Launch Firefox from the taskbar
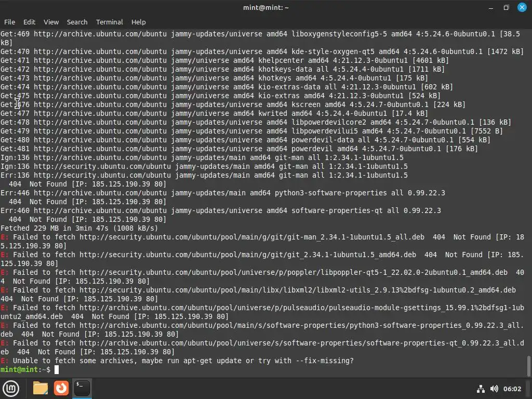Image resolution: width=532 pixels, height=399 pixels. [61, 388]
